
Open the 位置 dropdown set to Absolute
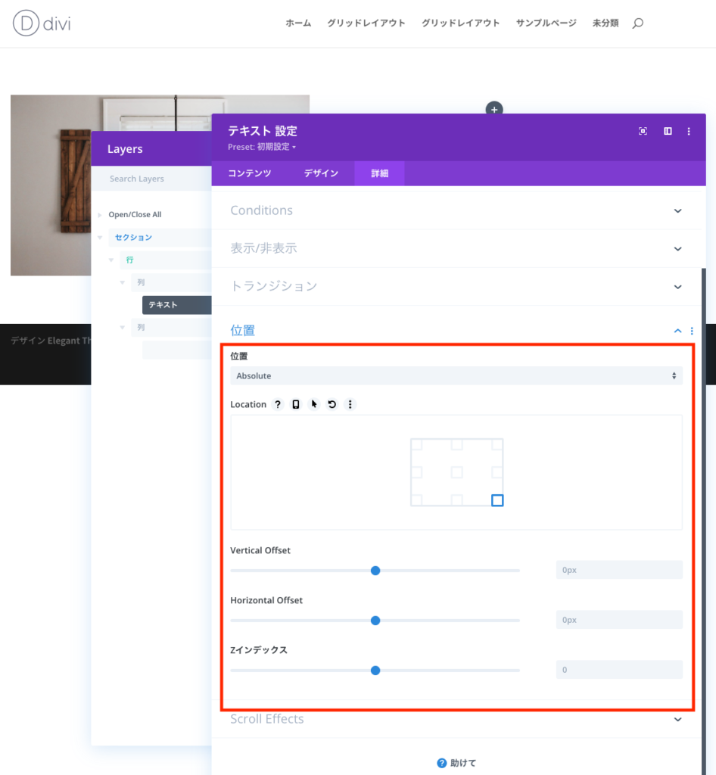point(456,376)
